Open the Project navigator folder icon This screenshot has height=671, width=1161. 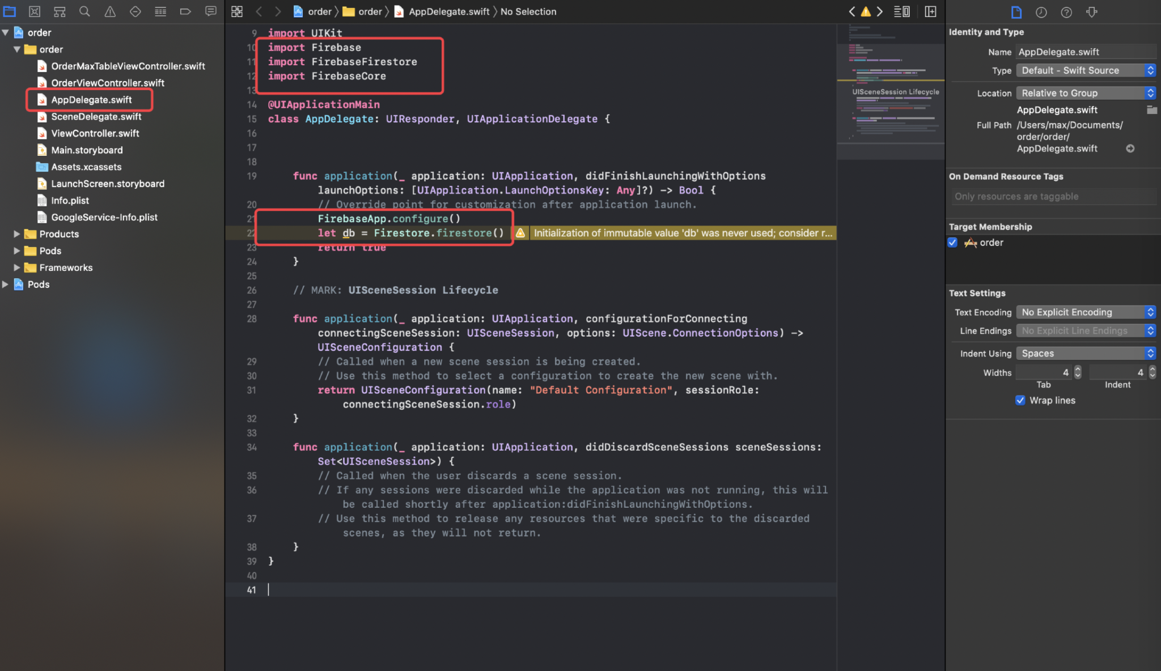[10, 11]
